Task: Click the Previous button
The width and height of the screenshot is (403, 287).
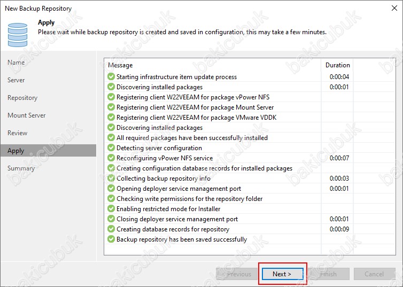Action: click(237, 274)
